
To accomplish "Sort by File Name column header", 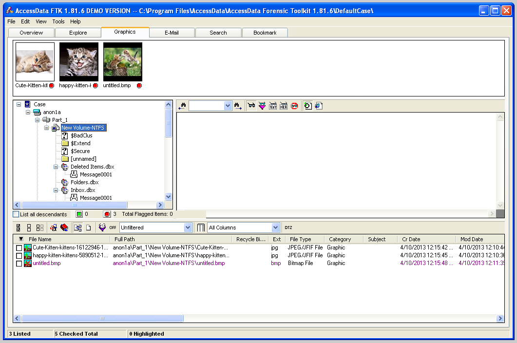I will [61, 239].
